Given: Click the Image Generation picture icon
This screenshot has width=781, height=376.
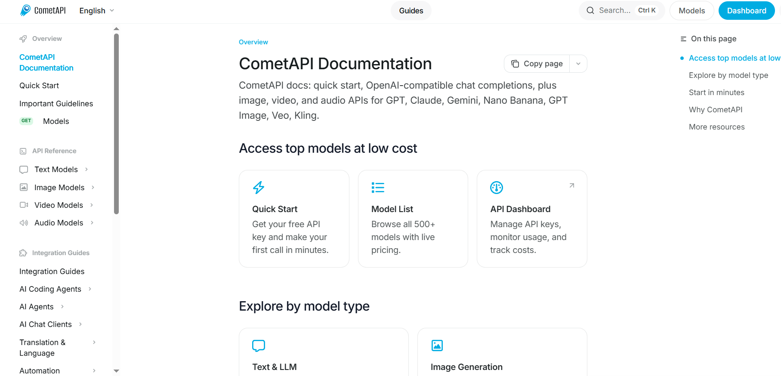Looking at the screenshot, I should (x=437, y=345).
